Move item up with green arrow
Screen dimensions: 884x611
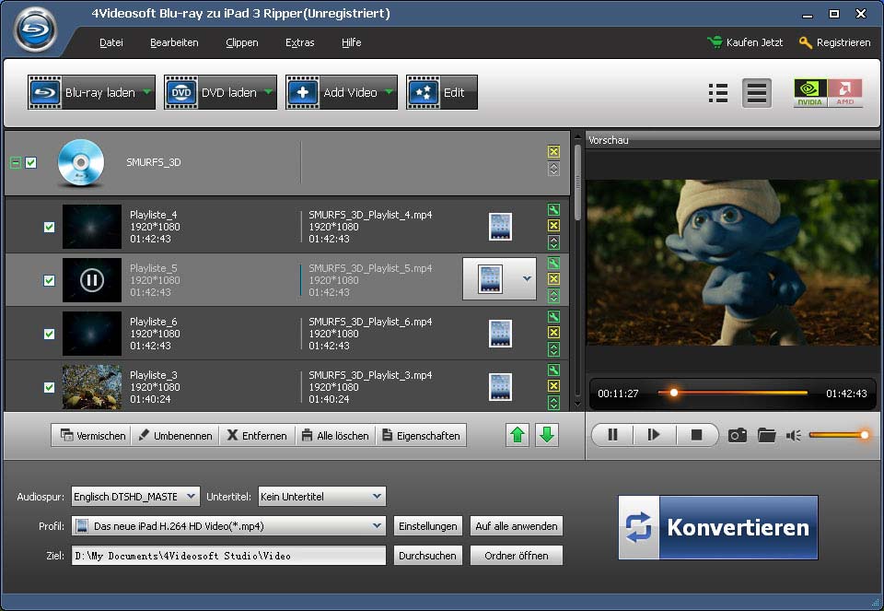[518, 435]
